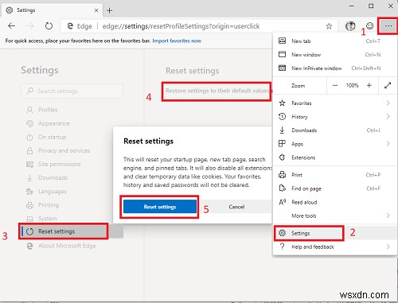Select Reset settings in sidebar
Screen dimensions: 398x303
(x=72, y=231)
